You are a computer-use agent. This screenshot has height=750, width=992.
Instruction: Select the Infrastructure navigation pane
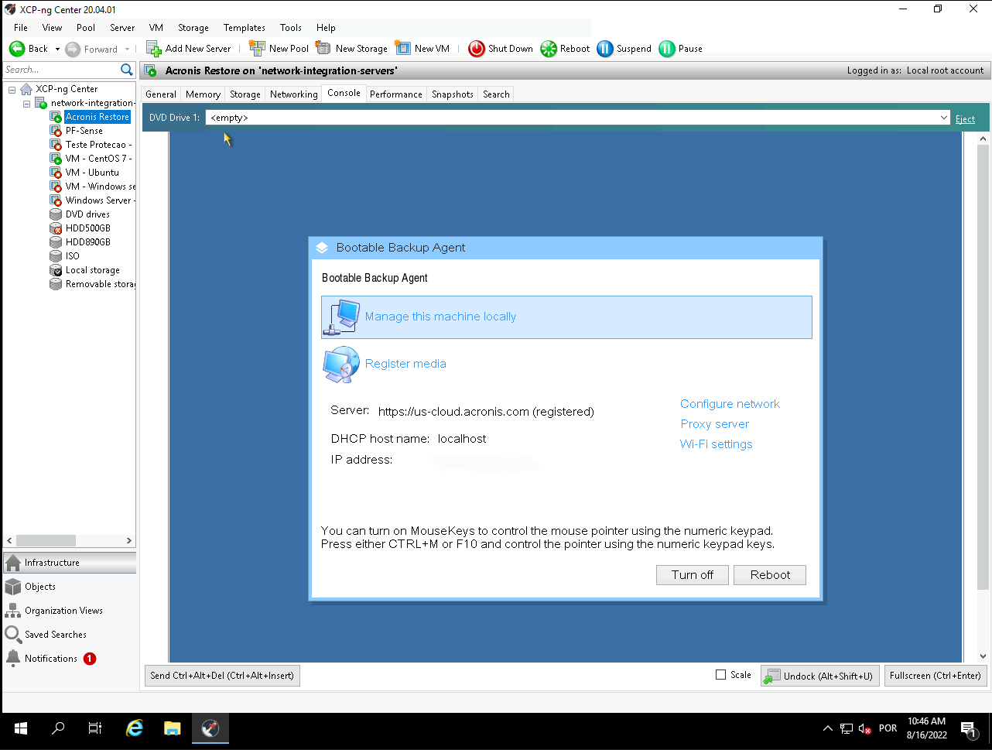click(70, 563)
